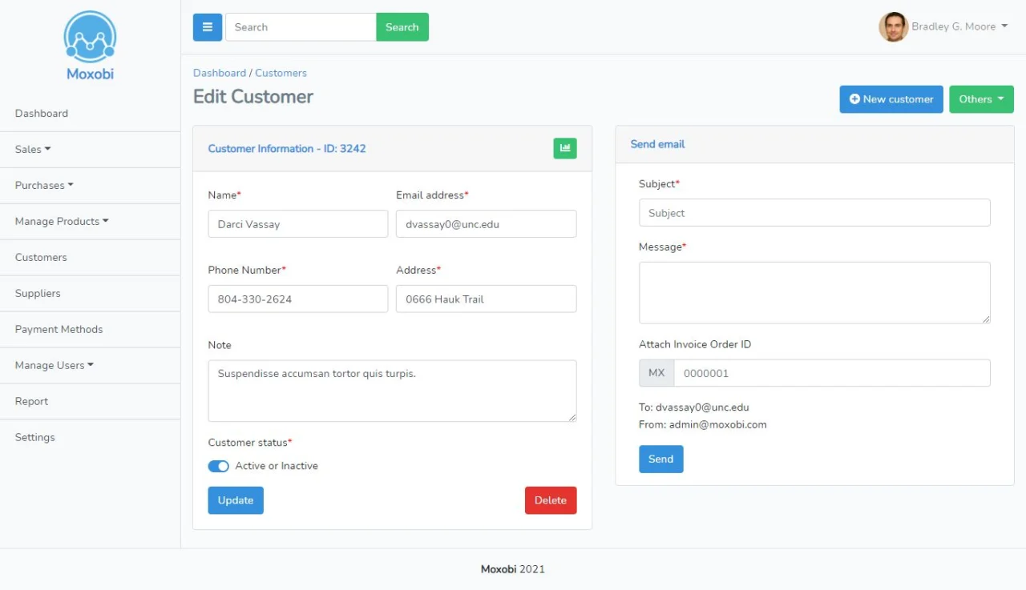Viewport: 1026px width, 590px height.
Task: Click the MX prefix label
Action: coord(656,373)
